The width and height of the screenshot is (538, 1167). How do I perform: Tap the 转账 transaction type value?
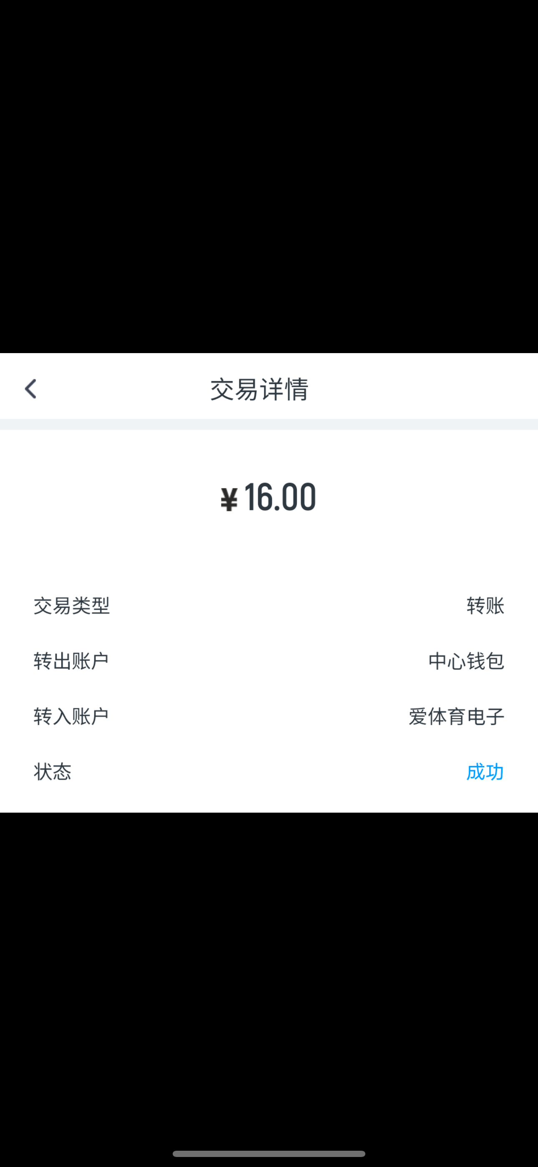click(485, 606)
